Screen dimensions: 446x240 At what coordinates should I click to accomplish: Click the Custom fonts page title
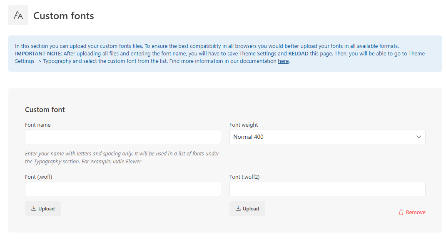pyautogui.click(x=64, y=16)
